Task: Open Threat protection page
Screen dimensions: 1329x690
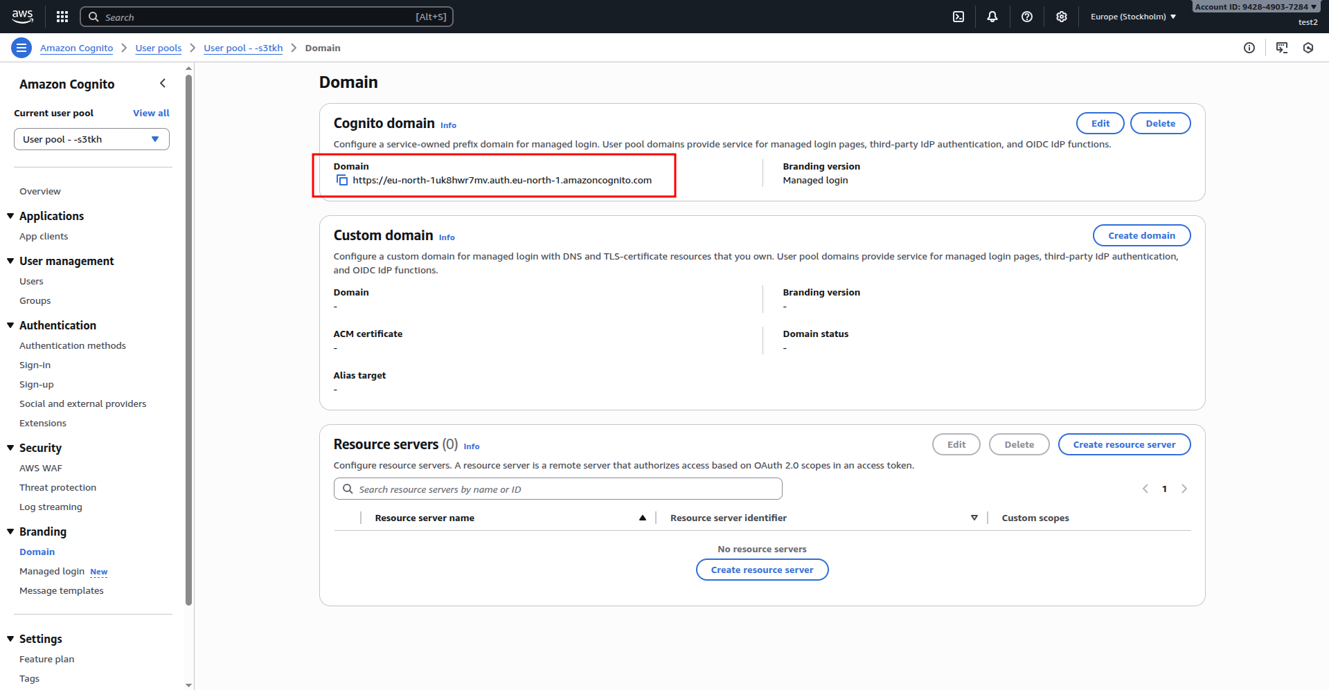Action: point(58,487)
